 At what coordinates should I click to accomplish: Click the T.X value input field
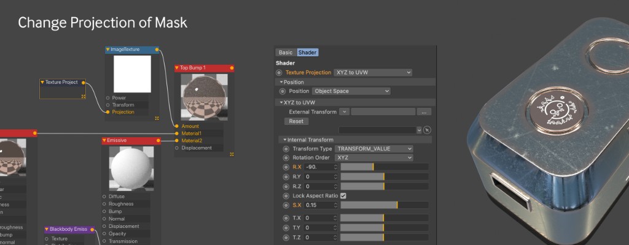click(319, 217)
